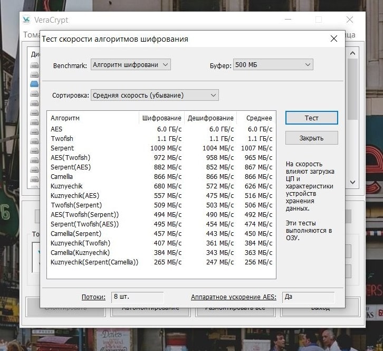383x351 pixels.
Task: Click the Тест button
Action: (x=311, y=118)
